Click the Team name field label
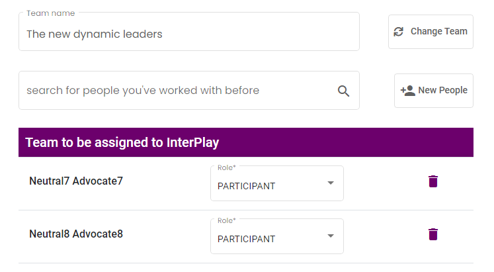The image size is (494, 272). [50, 13]
